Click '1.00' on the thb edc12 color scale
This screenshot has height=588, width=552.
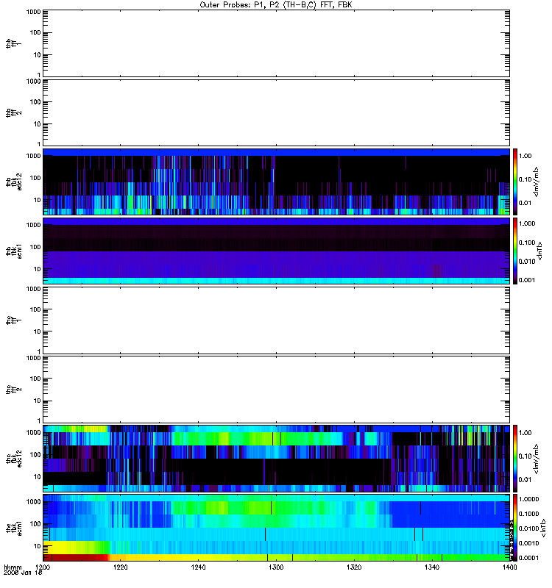525,156
